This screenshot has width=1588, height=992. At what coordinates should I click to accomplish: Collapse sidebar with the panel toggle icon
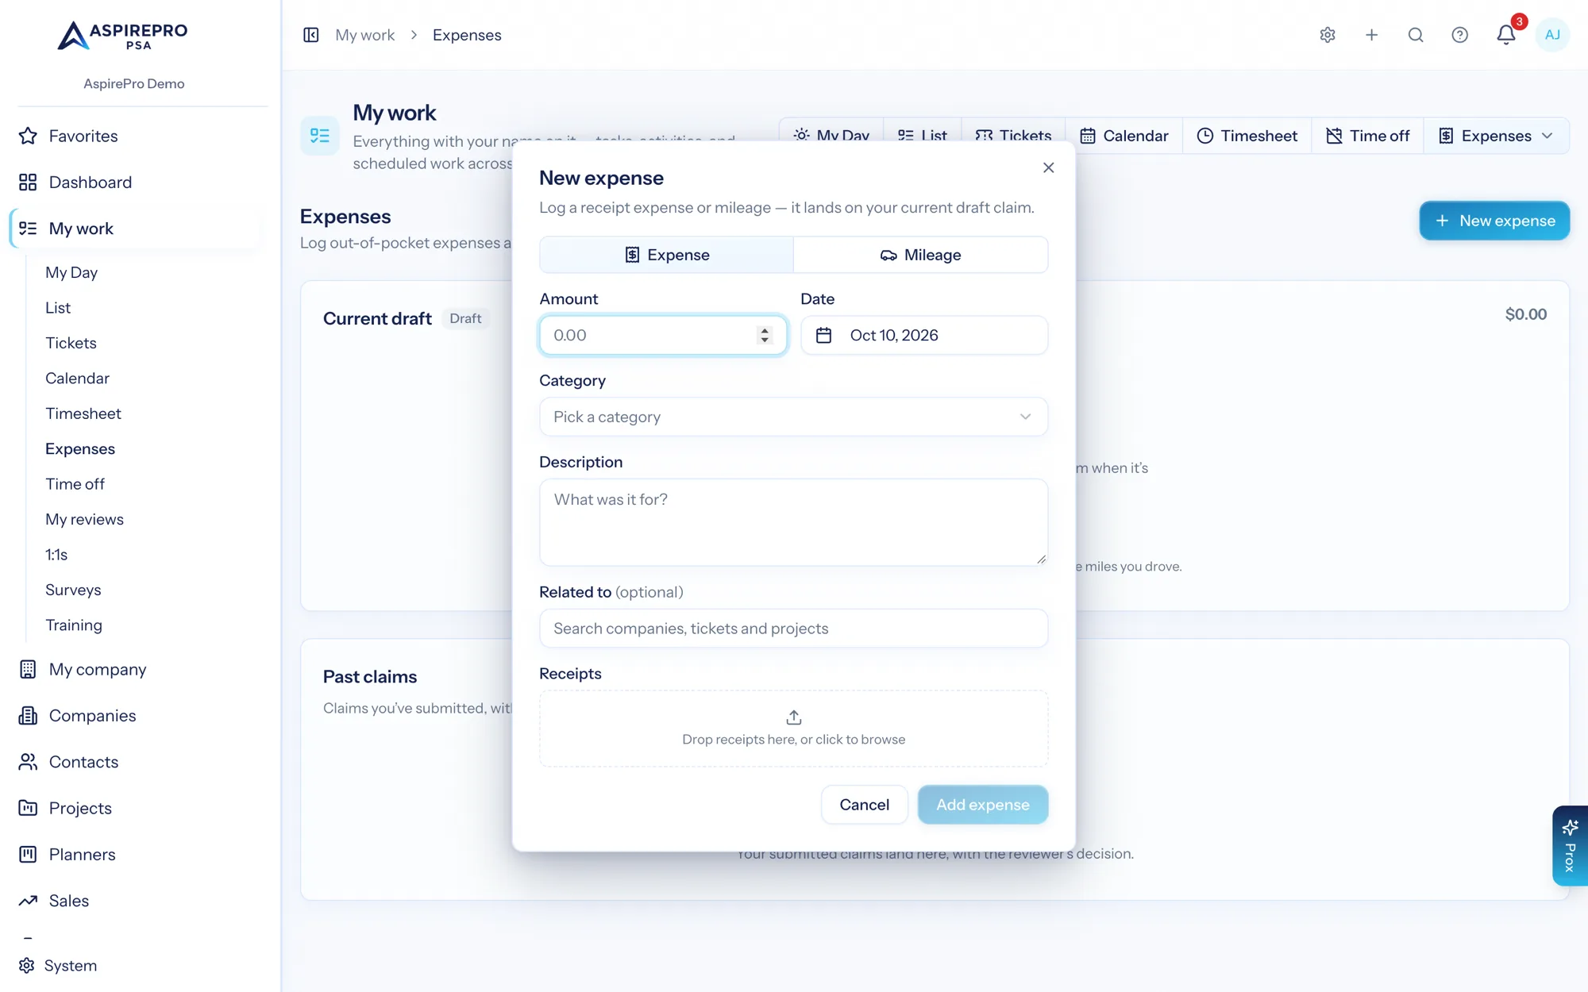[x=311, y=35]
